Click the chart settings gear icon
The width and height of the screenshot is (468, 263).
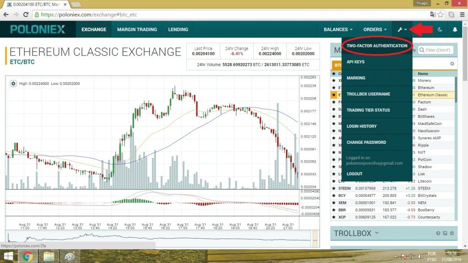pos(13,84)
